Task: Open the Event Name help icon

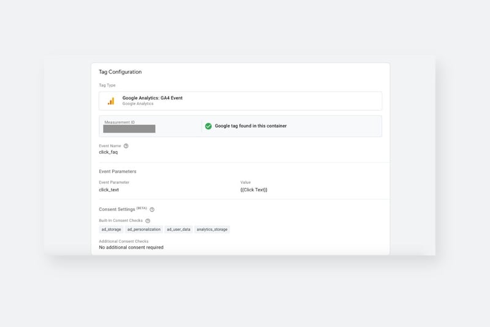Action: (126, 146)
